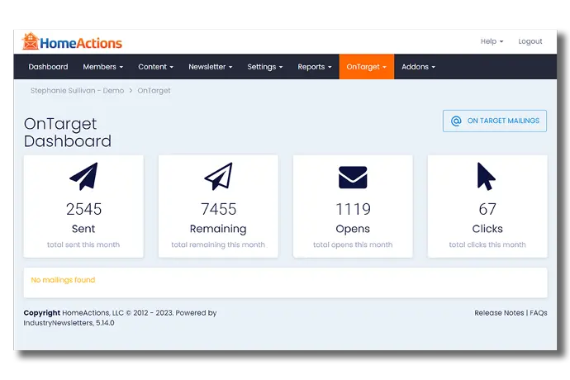570x380 pixels.
Task: Click the filled paper plane Sent icon
Action: click(83, 177)
